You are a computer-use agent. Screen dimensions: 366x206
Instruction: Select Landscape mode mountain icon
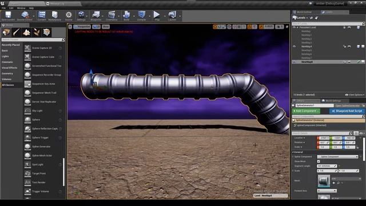[x=26, y=32]
